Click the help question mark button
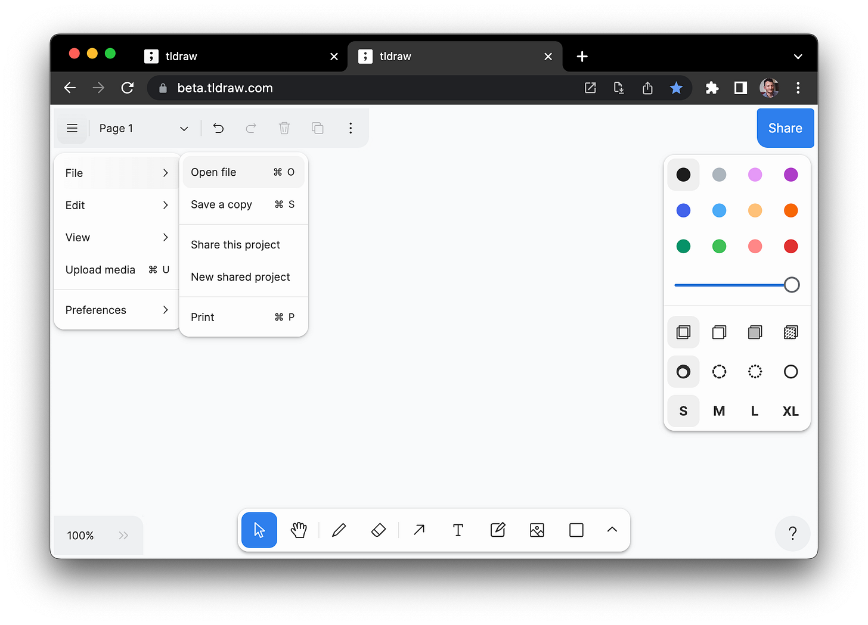This screenshot has width=868, height=625. tap(792, 533)
